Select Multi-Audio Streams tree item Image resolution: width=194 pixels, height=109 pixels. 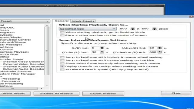click(x=15, y=71)
